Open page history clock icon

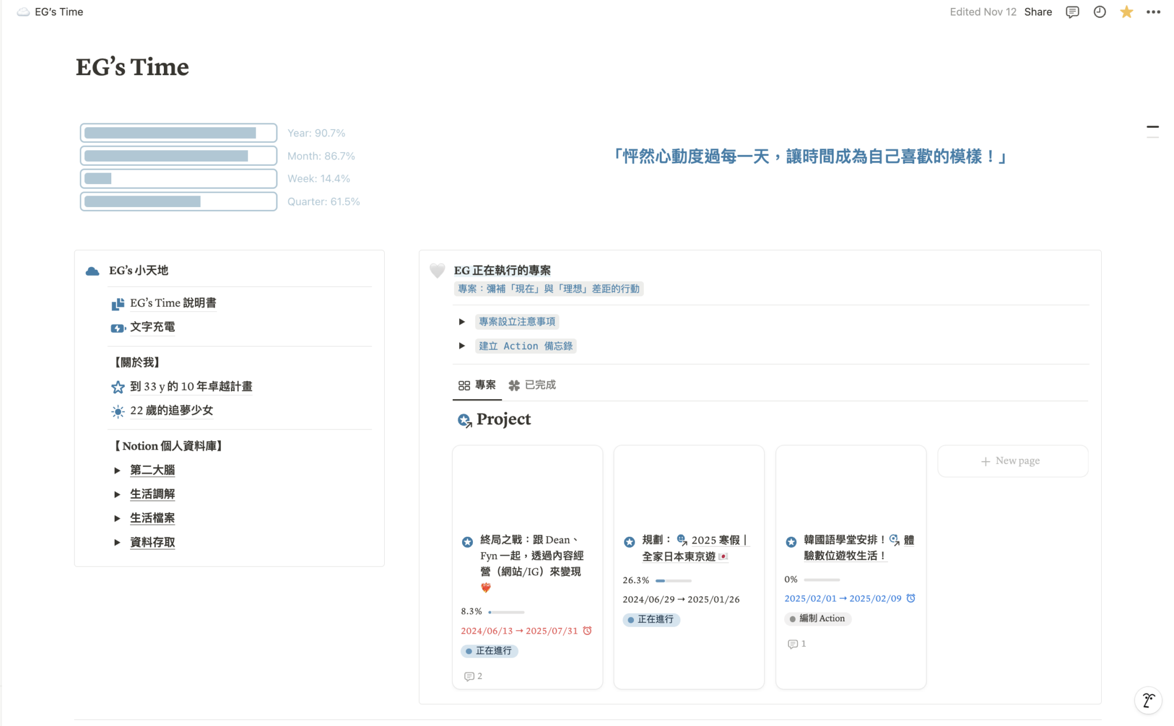pos(1099,12)
